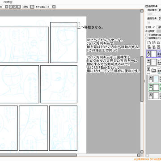Click the canvas vertical scrollbar thumb
Viewport: 161px width, 161px height.
(142, 79)
